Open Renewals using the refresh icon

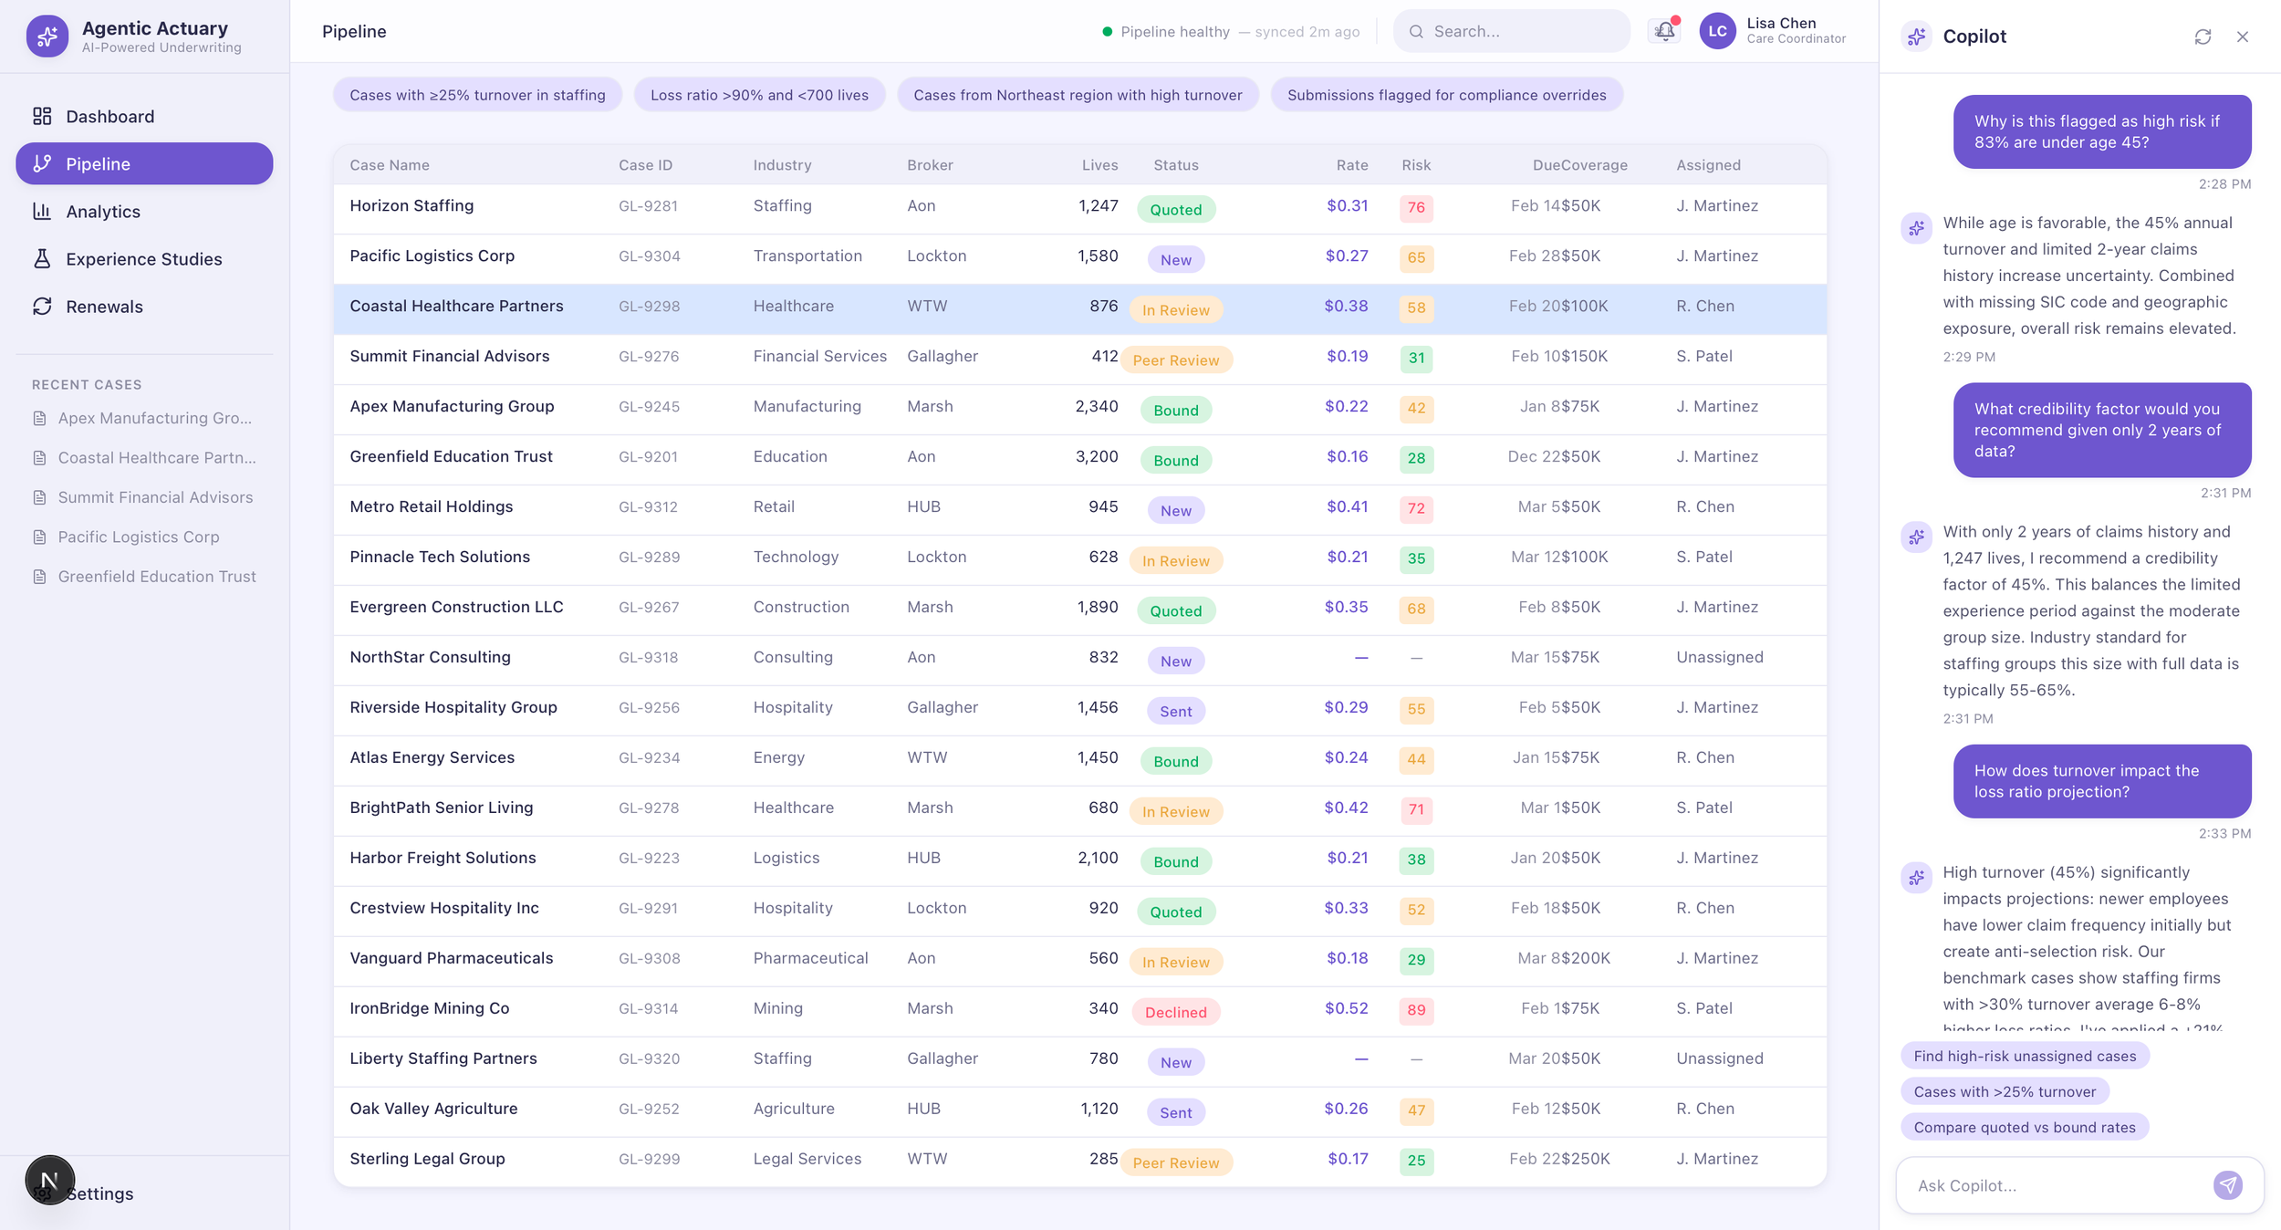tap(42, 307)
